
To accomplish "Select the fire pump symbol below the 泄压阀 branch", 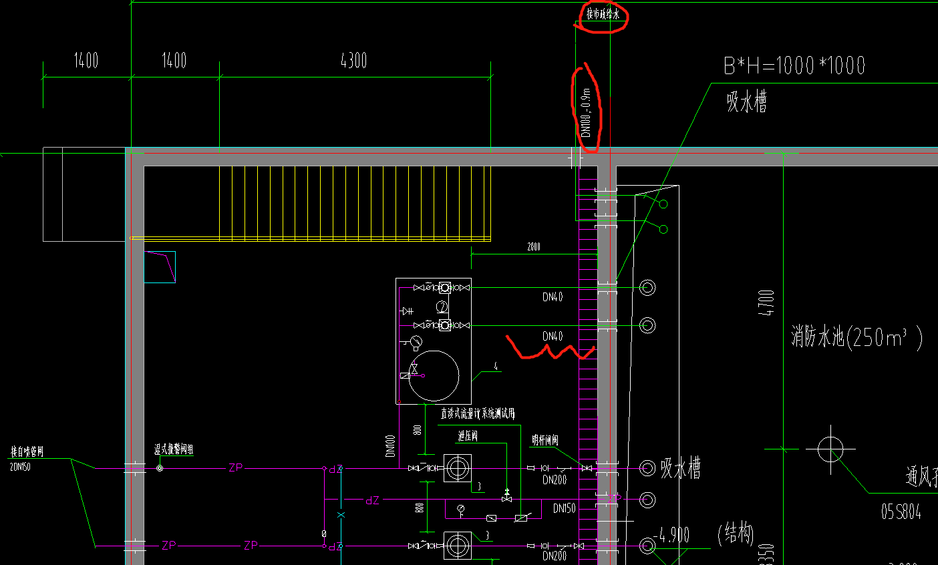I will [x=458, y=546].
